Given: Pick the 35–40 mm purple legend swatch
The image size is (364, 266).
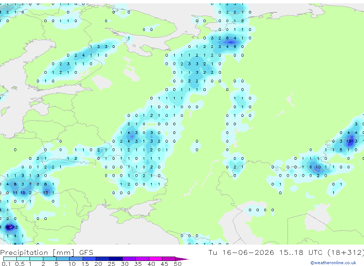Looking at the screenshot, I should click(x=142, y=259).
